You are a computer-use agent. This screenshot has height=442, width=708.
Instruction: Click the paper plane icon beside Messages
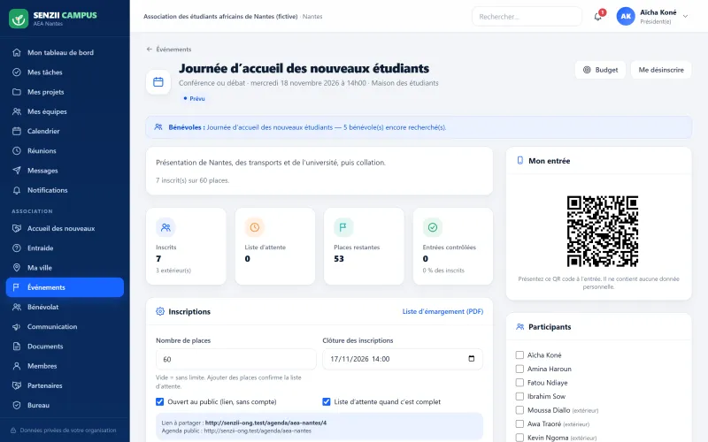tap(17, 171)
